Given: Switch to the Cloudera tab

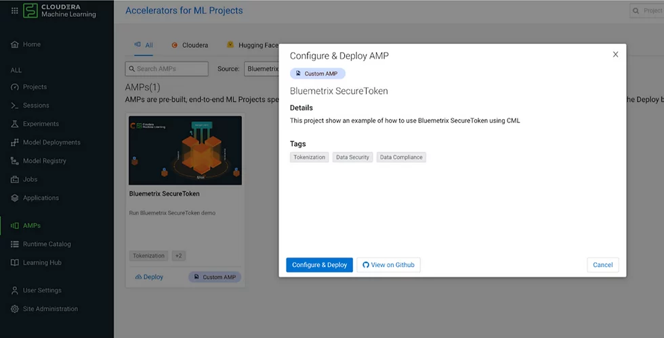Looking at the screenshot, I should pyautogui.click(x=190, y=45).
